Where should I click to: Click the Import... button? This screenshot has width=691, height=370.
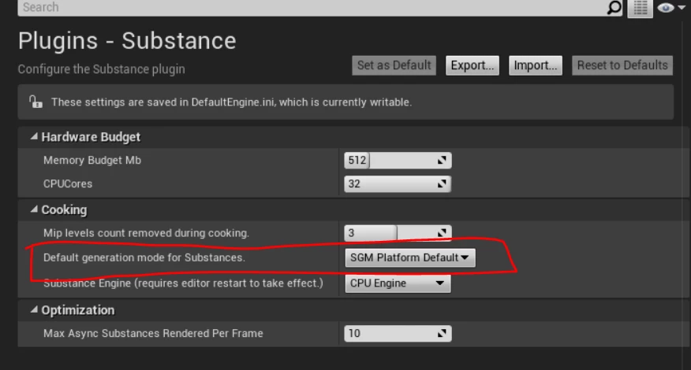(536, 65)
